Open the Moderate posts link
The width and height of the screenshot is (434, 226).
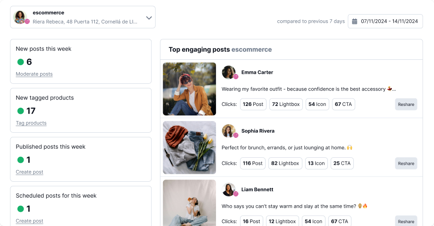34,74
